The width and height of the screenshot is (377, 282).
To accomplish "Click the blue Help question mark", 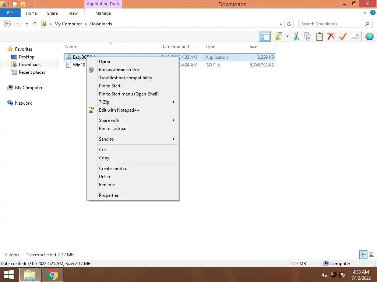I will pos(373,13).
